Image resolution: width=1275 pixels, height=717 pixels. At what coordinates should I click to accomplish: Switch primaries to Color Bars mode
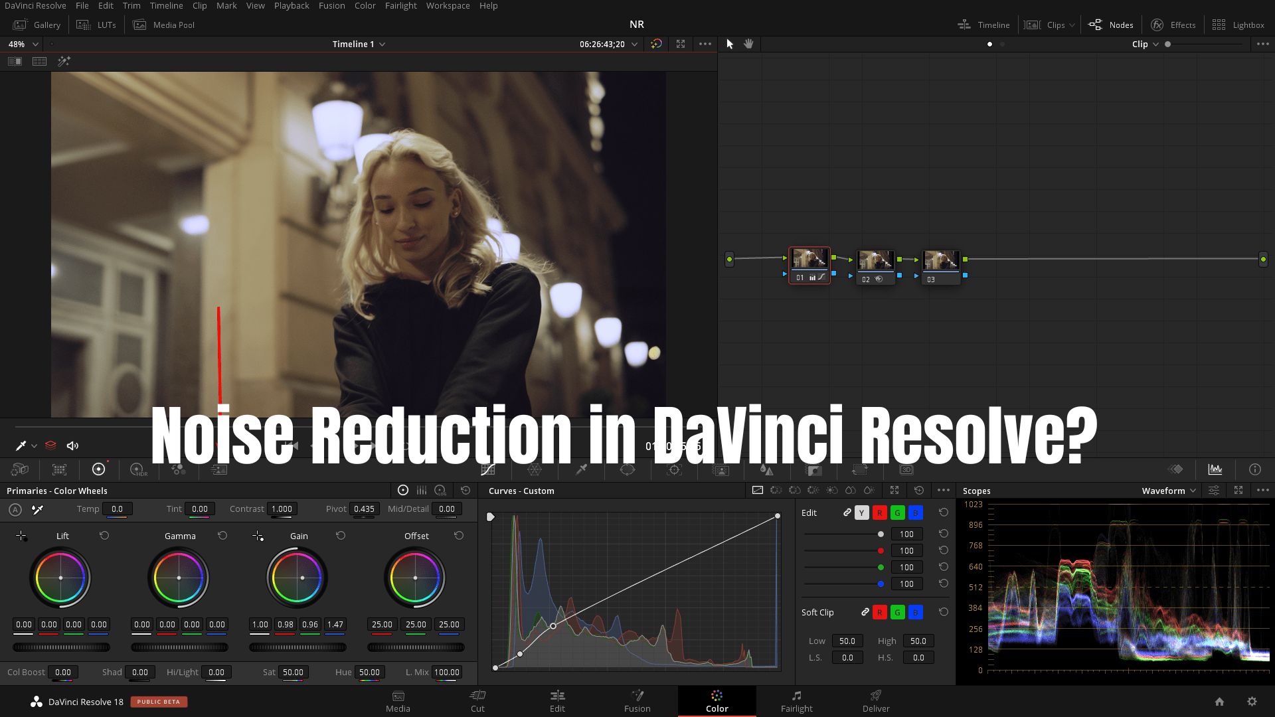pyautogui.click(x=422, y=490)
